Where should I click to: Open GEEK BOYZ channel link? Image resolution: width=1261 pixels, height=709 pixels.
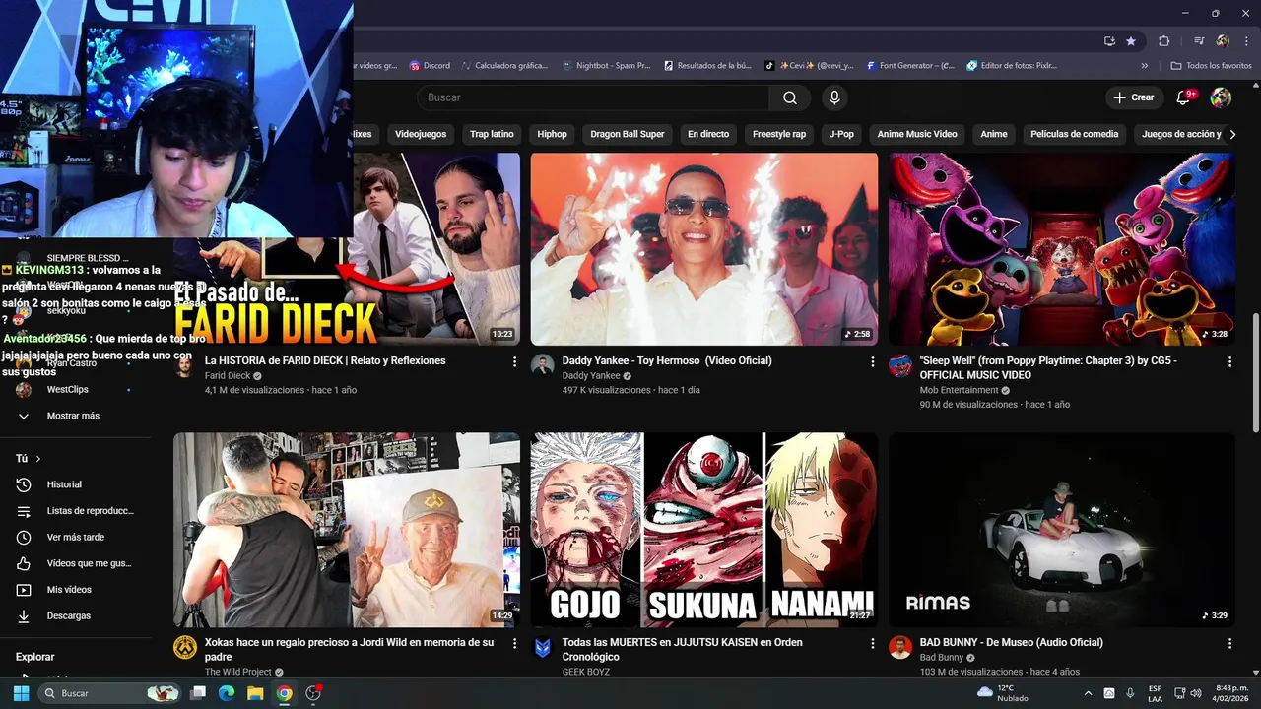[586, 672]
